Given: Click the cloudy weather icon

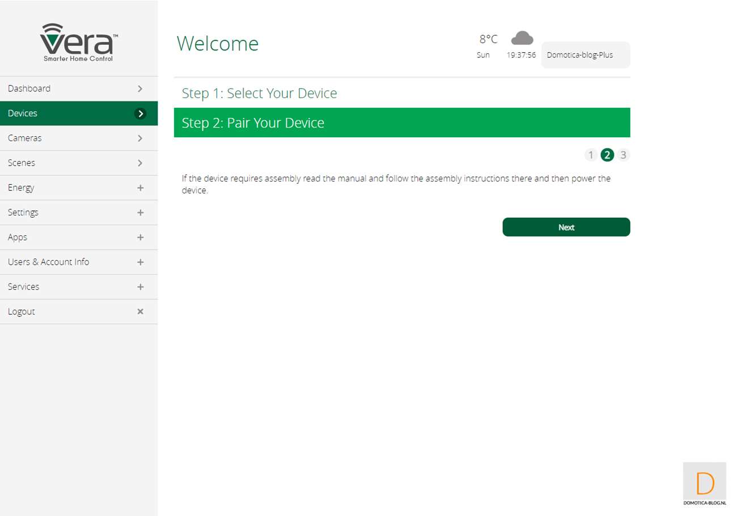Looking at the screenshot, I should tap(522, 38).
